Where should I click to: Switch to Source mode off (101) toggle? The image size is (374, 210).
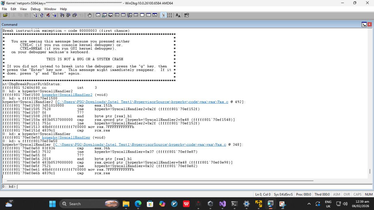coord(169,15)
